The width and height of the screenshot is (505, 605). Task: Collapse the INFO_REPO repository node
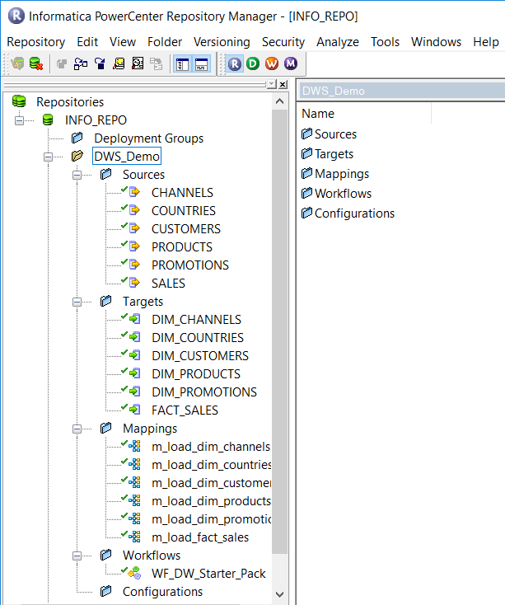coord(19,120)
